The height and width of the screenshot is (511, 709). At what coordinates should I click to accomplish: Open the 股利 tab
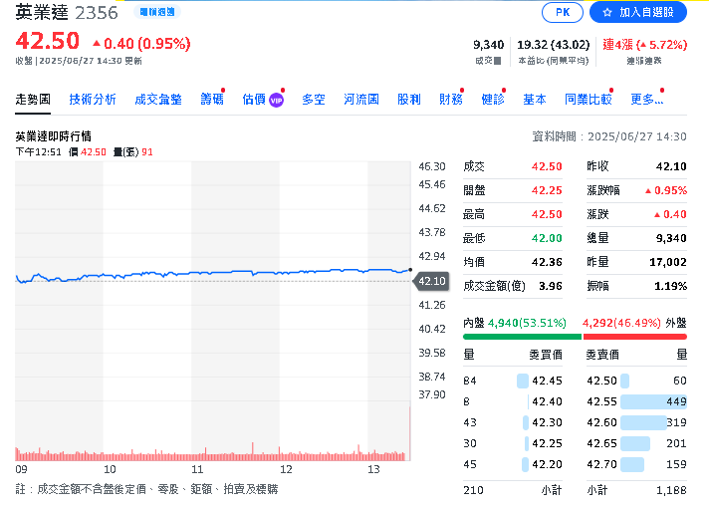click(408, 99)
